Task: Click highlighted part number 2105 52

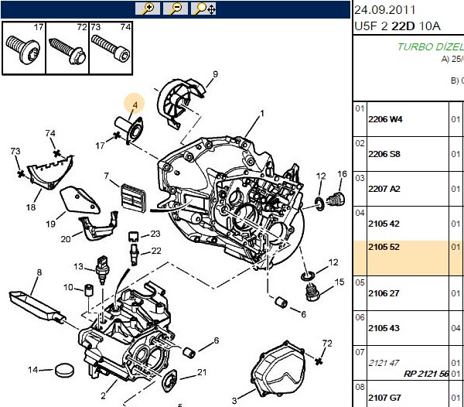Action: click(384, 247)
